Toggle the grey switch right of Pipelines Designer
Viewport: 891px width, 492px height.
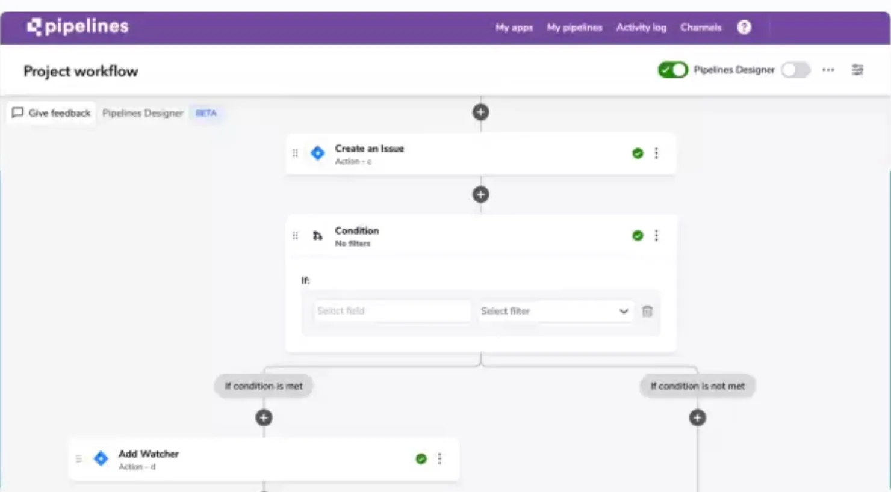(x=795, y=70)
